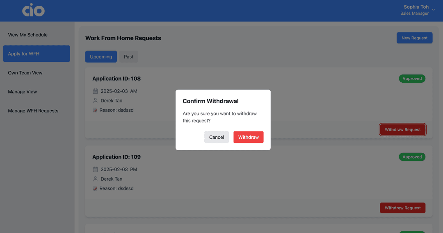Click the Sales Manager role label
The width and height of the screenshot is (443, 233).
coord(414,13)
